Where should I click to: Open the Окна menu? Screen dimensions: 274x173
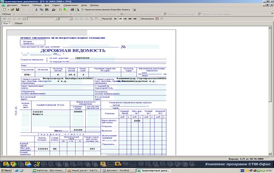(84, 5)
